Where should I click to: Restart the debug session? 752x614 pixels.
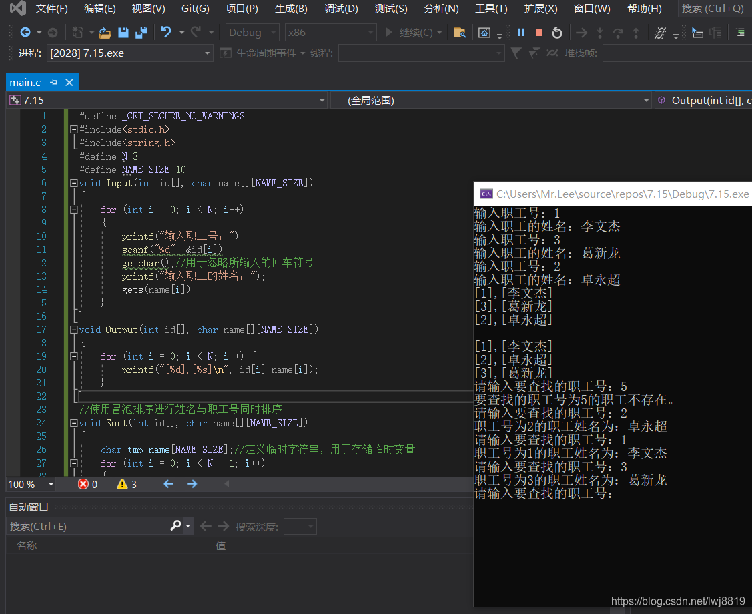point(556,32)
